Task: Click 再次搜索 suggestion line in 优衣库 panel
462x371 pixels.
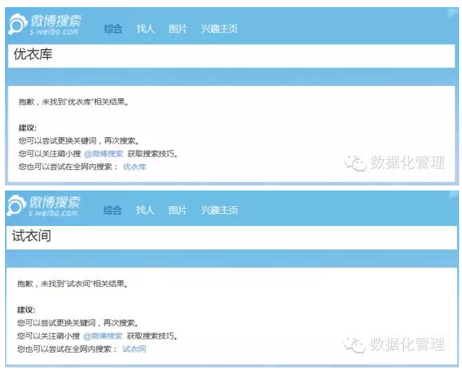Action: (x=79, y=141)
